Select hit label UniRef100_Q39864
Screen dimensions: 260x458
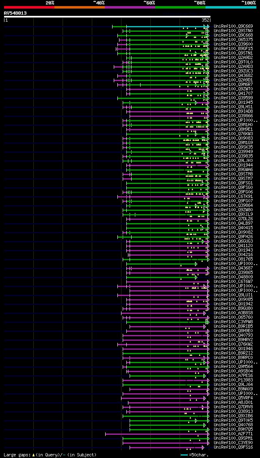coord(233,205)
